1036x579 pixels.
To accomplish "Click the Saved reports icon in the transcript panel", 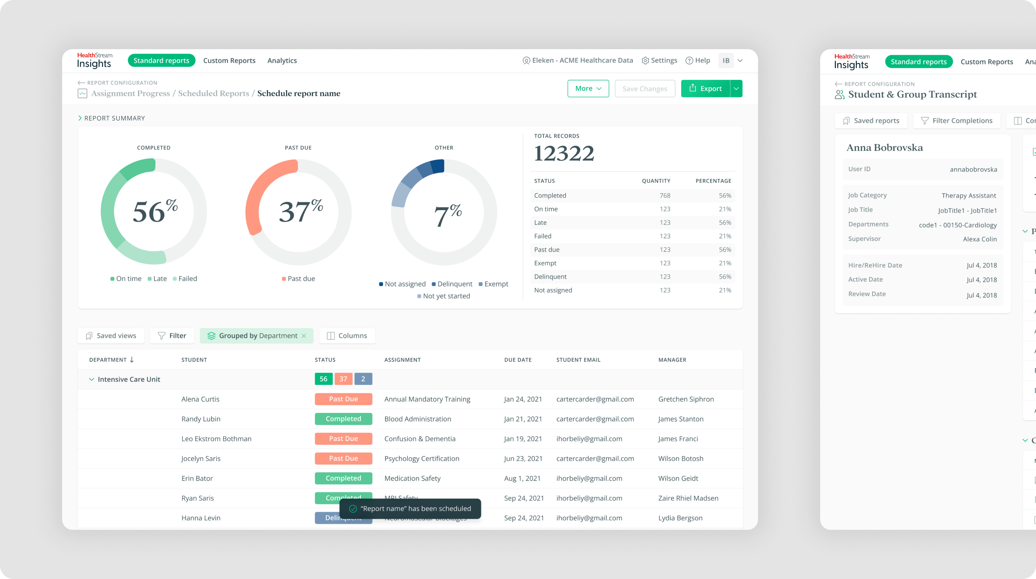I will pyautogui.click(x=846, y=120).
